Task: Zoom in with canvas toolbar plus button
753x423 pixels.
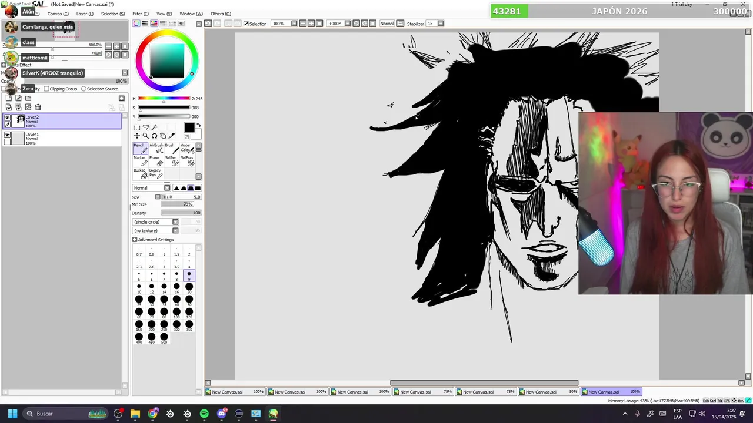Action: [x=310, y=23]
